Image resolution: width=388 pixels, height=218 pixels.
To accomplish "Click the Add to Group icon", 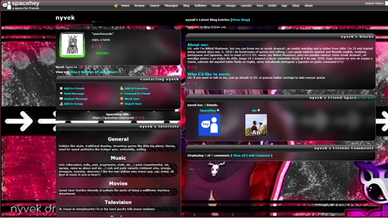I will tap(61, 104).
